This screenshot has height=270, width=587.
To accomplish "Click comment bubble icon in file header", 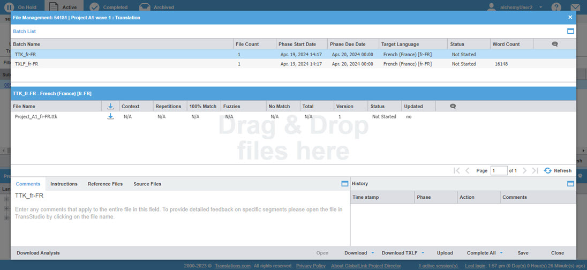I will (453, 106).
